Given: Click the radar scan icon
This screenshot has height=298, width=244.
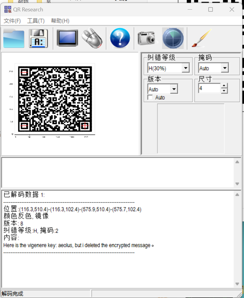Looking at the screenshot, I should pos(173,38).
